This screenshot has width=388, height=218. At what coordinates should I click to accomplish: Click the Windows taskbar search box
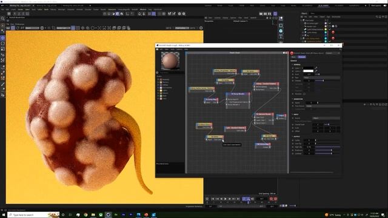coord(34,215)
